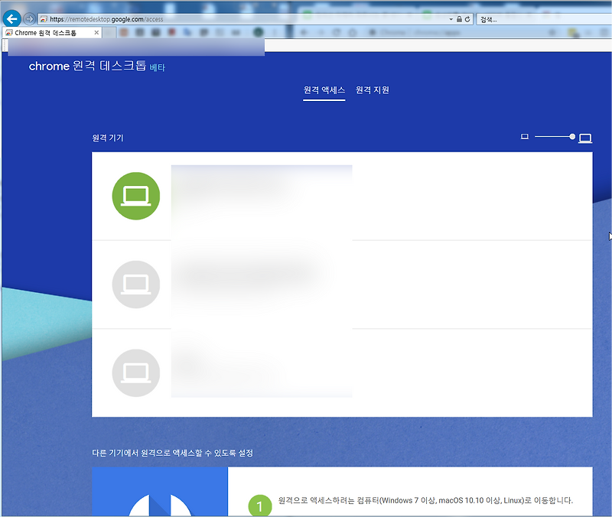This screenshot has width=612, height=517.
Task: Switch to the 원격 액세스 tab
Action: [324, 90]
